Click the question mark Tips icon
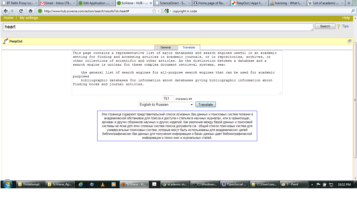 point(338,26)
